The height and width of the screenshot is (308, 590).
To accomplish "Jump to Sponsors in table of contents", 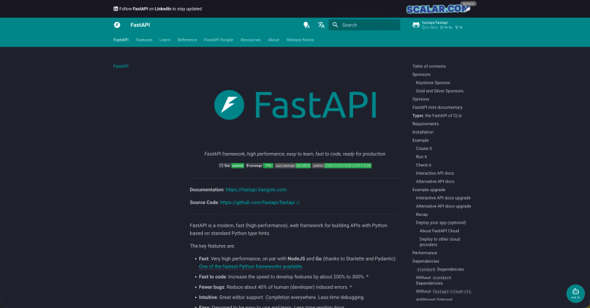I will point(421,74).
